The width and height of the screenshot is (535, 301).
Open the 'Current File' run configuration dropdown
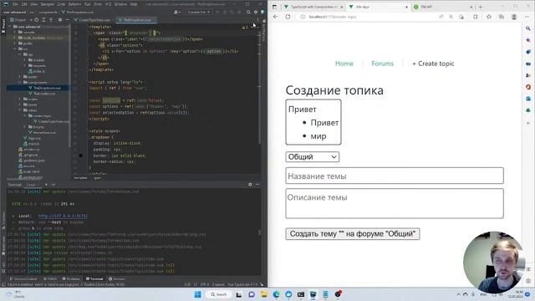199,12
